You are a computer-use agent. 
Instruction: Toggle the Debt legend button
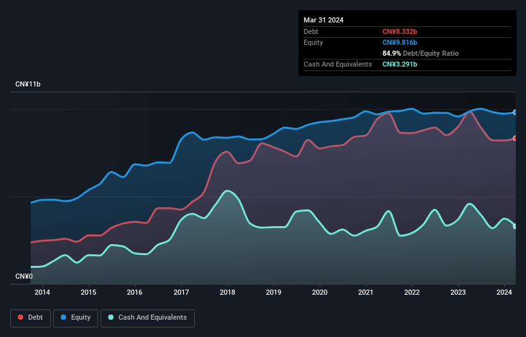click(31, 318)
